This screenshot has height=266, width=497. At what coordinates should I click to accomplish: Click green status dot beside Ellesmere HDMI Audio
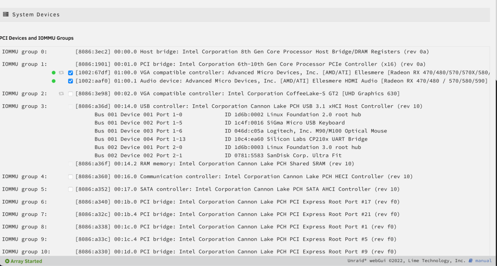click(x=54, y=81)
